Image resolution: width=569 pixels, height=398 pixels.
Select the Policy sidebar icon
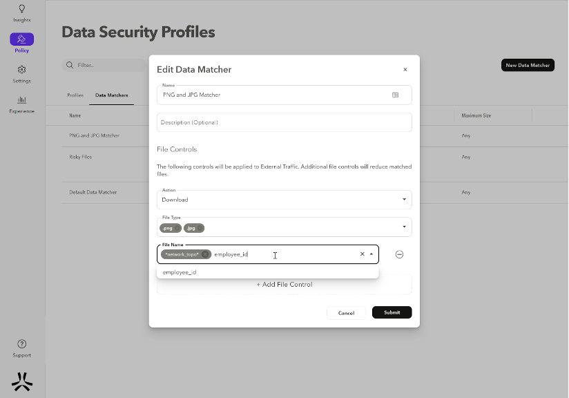pos(22,39)
